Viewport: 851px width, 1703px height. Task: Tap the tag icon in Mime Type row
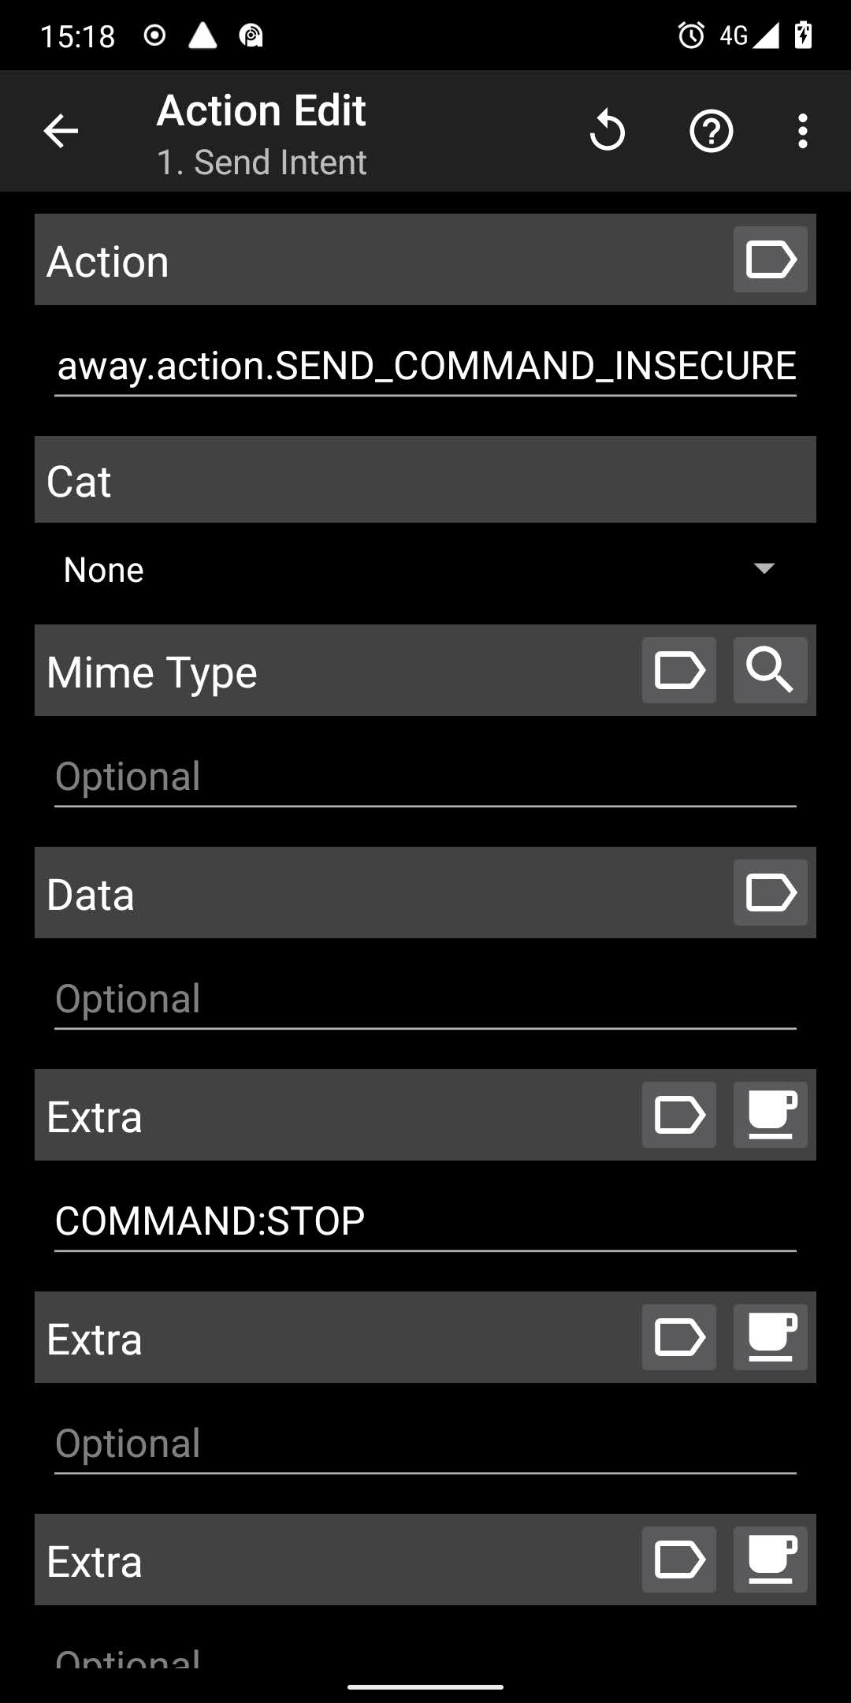(678, 671)
